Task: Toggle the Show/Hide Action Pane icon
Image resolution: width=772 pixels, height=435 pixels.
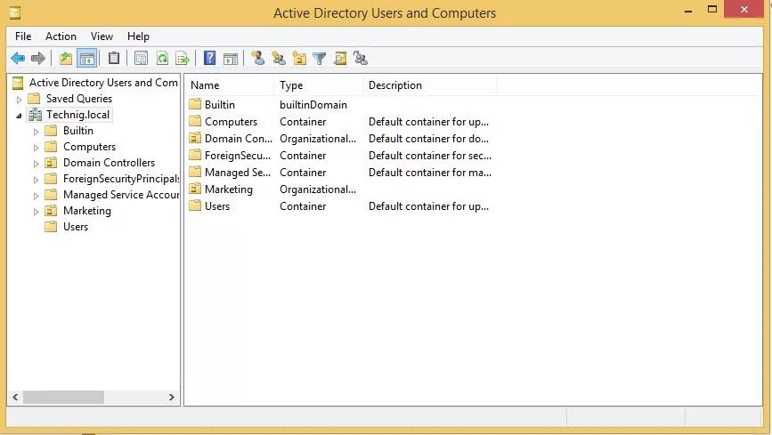Action: [231, 59]
